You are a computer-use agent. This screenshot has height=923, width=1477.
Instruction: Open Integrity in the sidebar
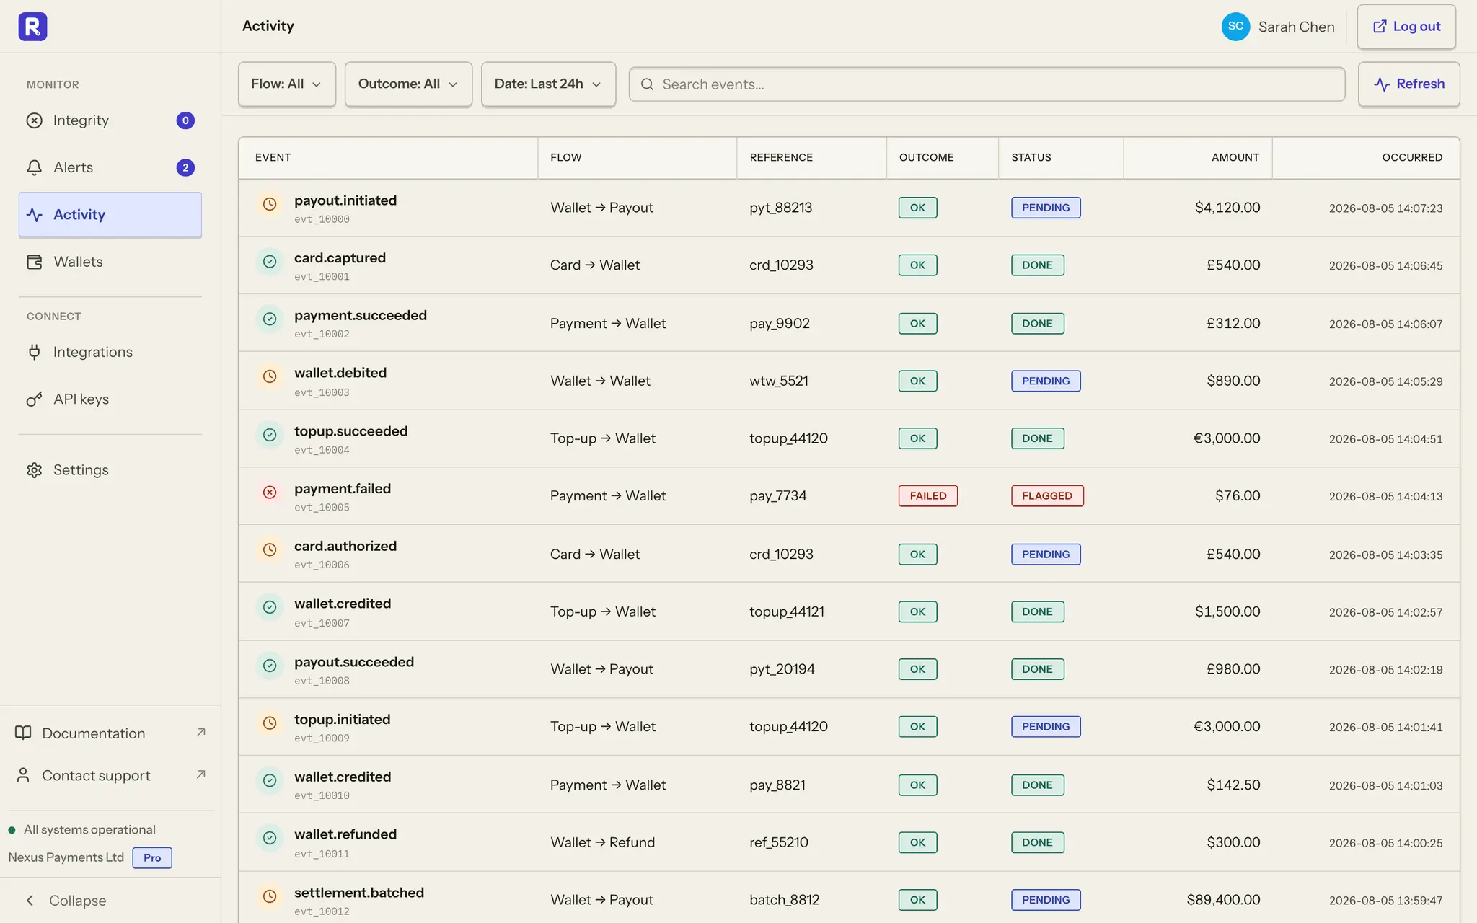tap(110, 120)
